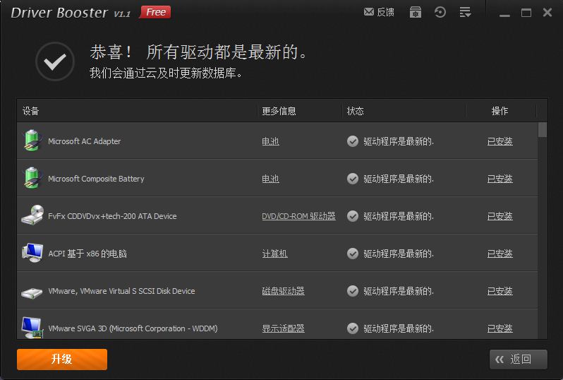Sort by the 设备 column header
Viewport: 563px width, 380px height.
pos(31,111)
